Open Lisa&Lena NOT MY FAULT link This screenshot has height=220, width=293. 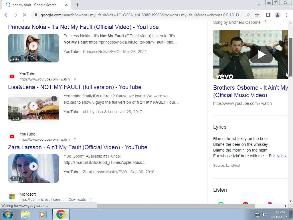(75, 87)
